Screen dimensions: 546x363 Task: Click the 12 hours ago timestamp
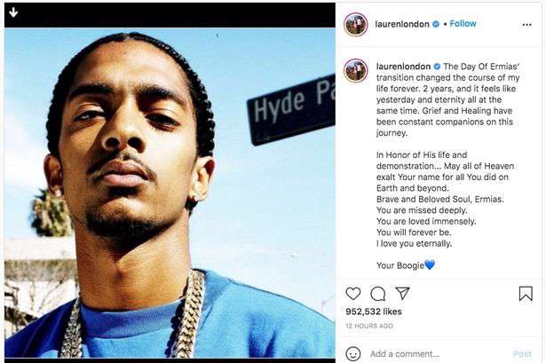pyautogui.click(x=369, y=326)
